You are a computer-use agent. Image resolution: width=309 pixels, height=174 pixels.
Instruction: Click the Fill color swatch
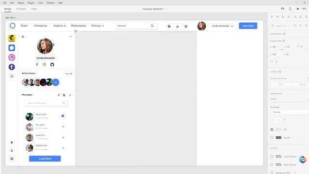coord(279,130)
